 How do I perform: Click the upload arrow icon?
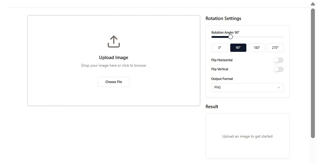[x=114, y=42]
